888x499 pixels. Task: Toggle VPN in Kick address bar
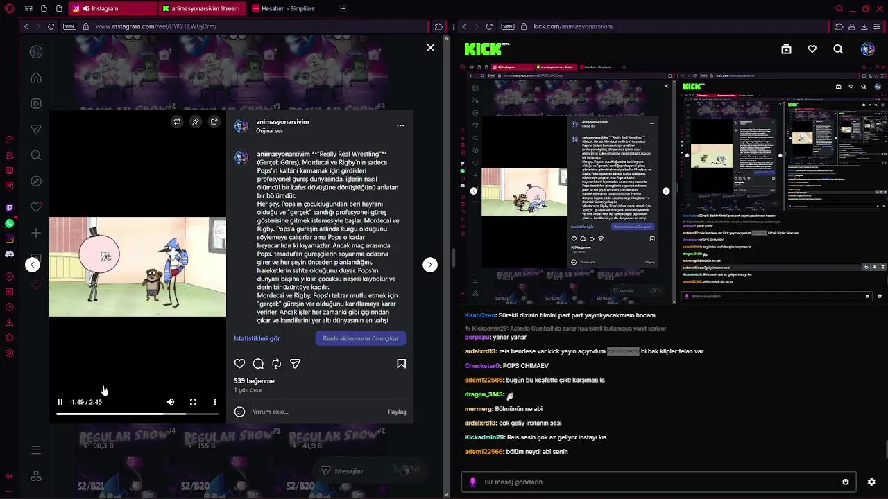(507, 26)
